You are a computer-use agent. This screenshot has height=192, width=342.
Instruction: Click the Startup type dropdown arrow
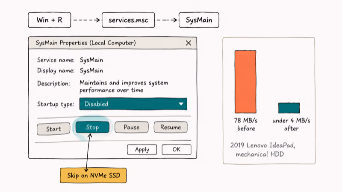181,104
